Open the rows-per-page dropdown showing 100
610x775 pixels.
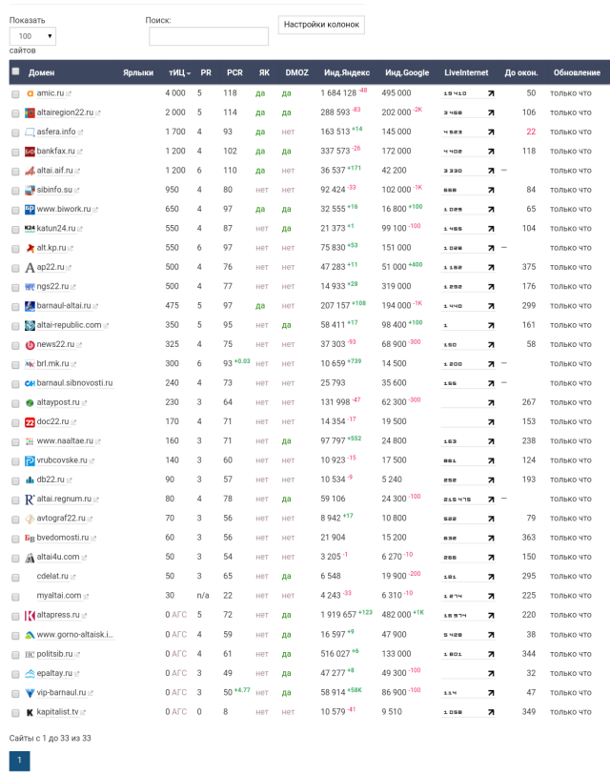[32, 36]
